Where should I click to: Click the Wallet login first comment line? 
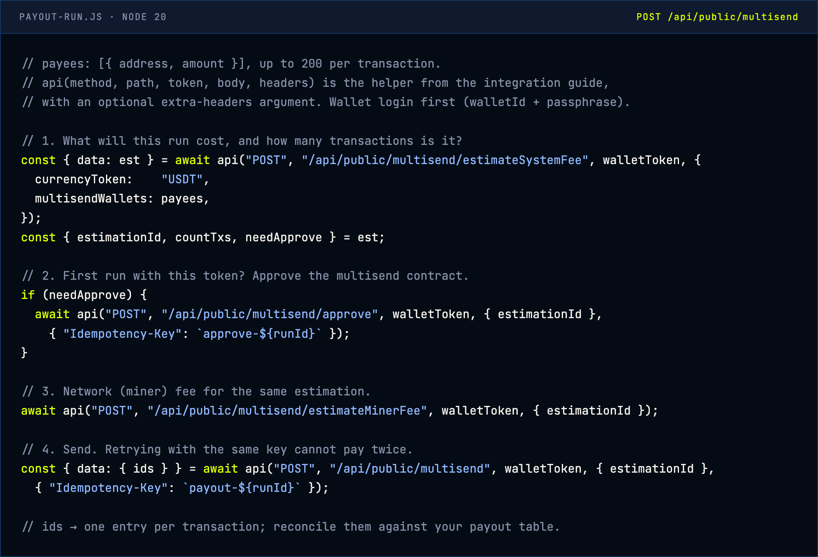coord(326,102)
